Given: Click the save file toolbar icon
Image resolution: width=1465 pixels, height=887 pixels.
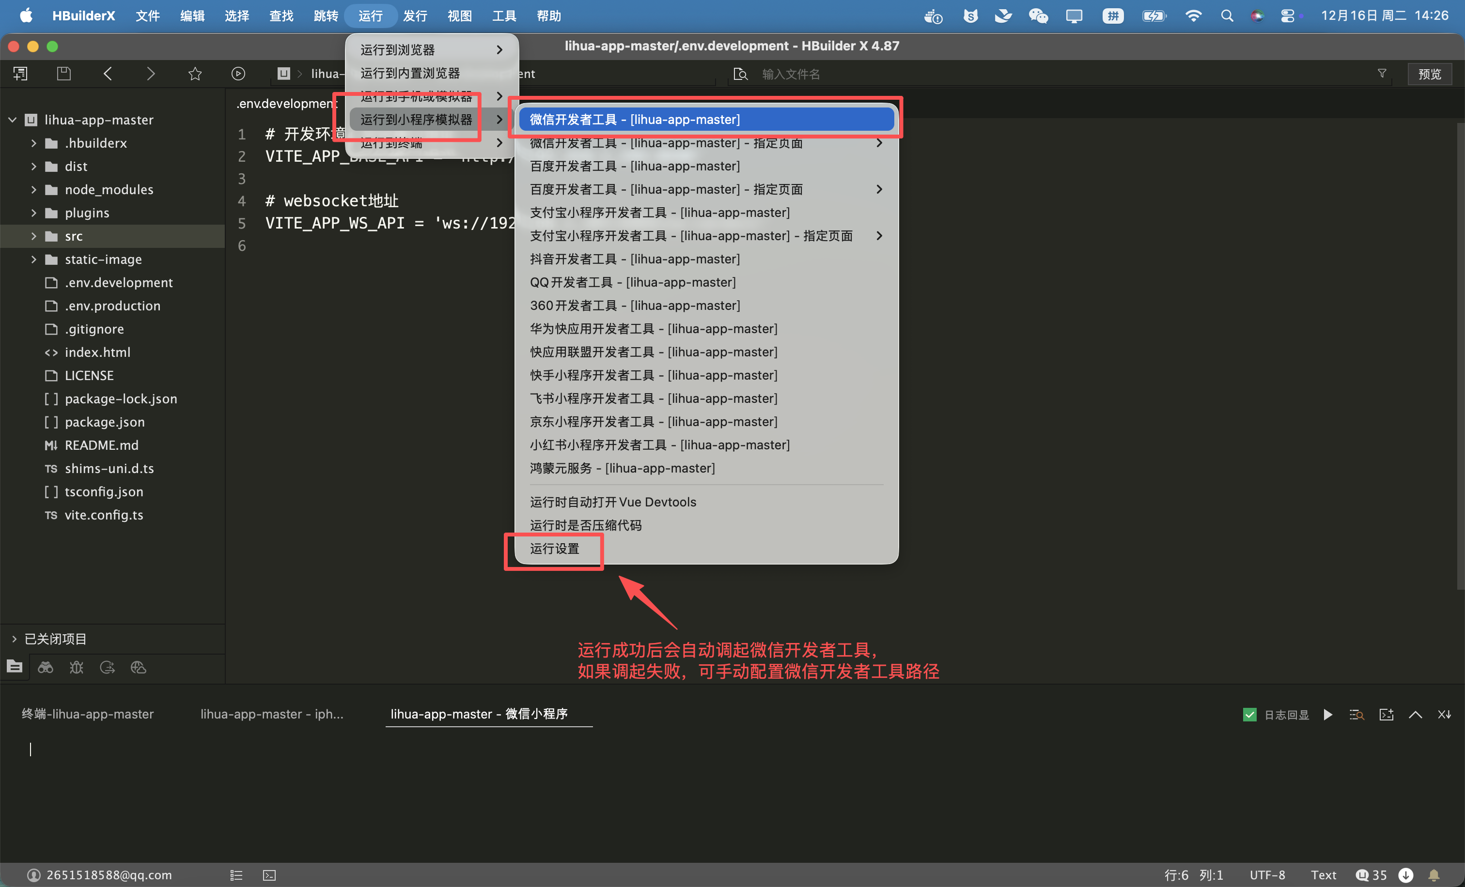Looking at the screenshot, I should pos(63,74).
